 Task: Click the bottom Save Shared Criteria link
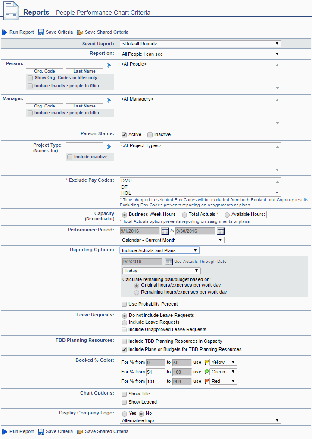106,431
